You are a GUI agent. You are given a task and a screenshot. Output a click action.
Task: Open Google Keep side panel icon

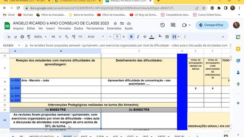click(238, 49)
